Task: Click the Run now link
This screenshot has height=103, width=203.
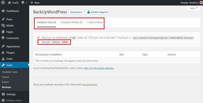Action: tap(46, 42)
